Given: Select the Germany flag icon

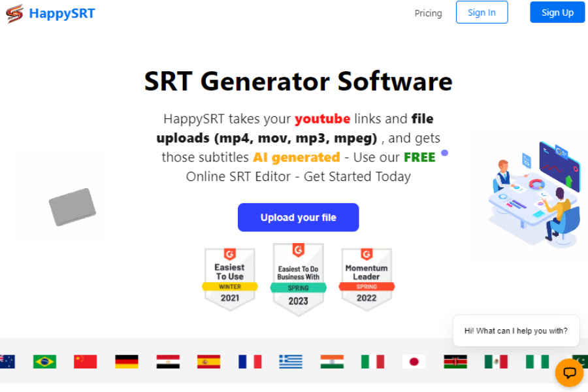Looking at the screenshot, I should [x=126, y=361].
